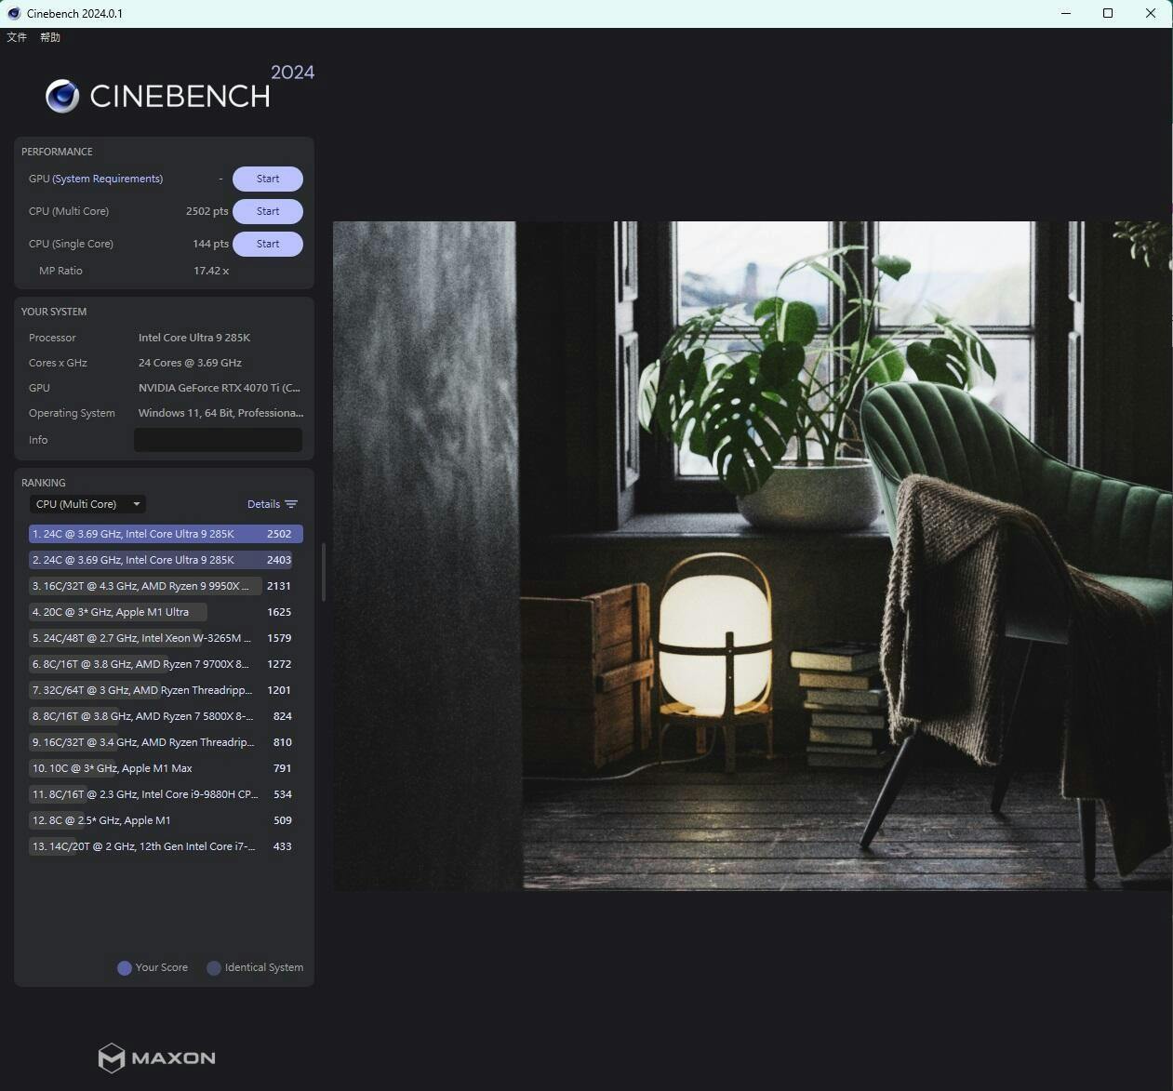Screen dimensions: 1173x1091
Task: Click the 24 Cores @ 3.69 GHz value
Action: (x=190, y=363)
